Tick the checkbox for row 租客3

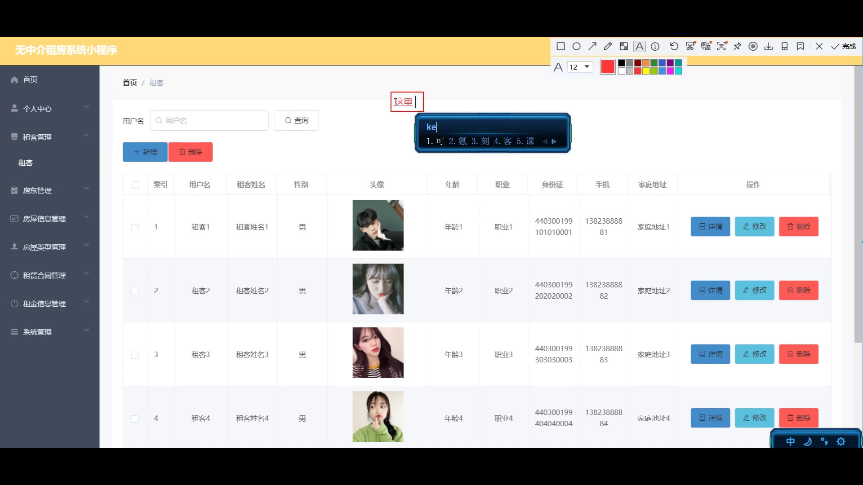coord(135,355)
